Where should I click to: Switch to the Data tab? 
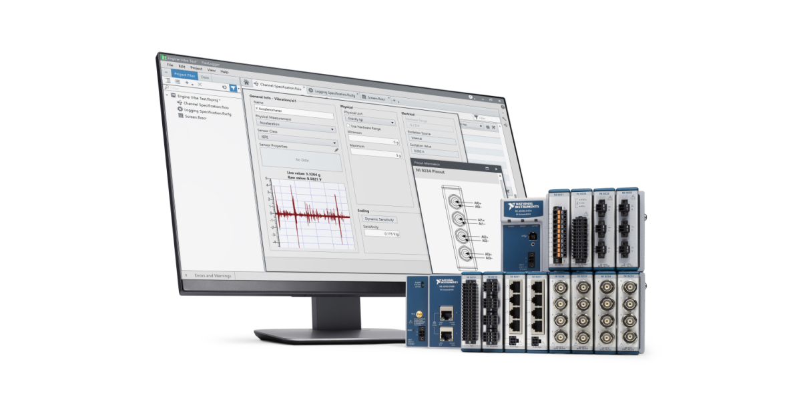tap(204, 77)
